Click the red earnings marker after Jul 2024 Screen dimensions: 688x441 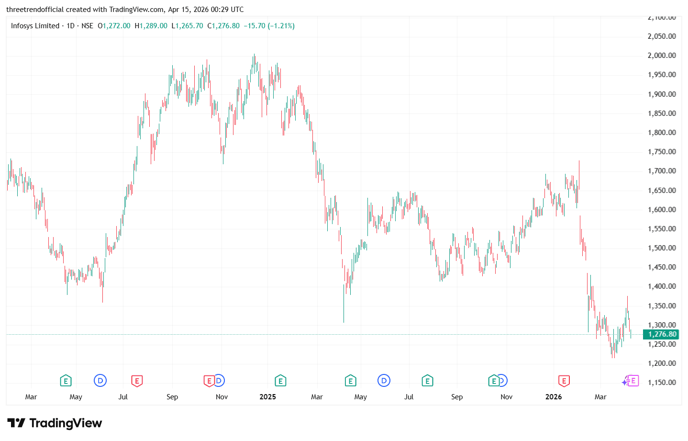(x=137, y=381)
